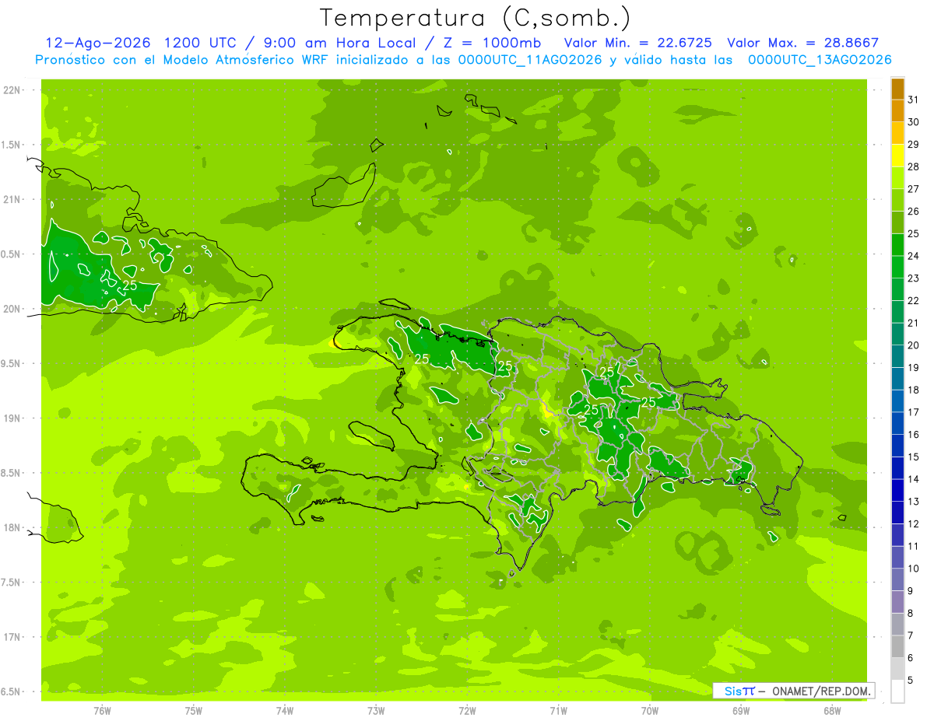The width and height of the screenshot is (934, 721).
Task: Click the 'Valor Min. = 22.6725' text
Action: [x=638, y=43]
